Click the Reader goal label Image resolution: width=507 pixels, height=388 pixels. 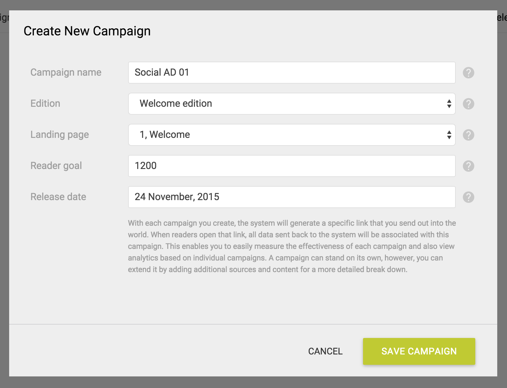[56, 166]
